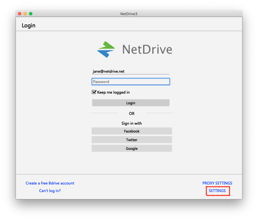Screen dimensions: 258x220
Task: Minimize the NetDrive3 window with yellow button
Action: [25, 14]
